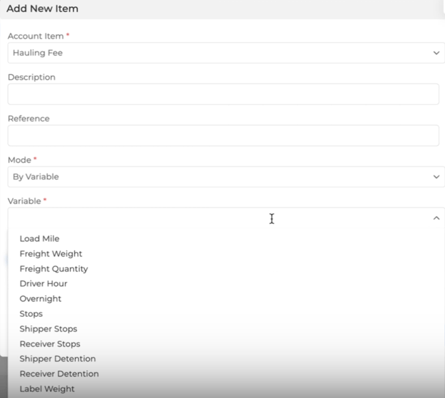Click the Account Item chevron arrow
The image size is (445, 398).
436,53
